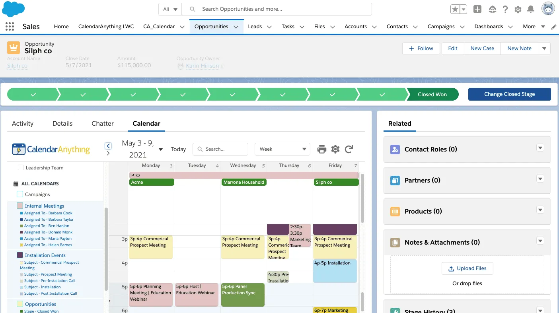Toggle the Opportunities calendar checkbox
The height and width of the screenshot is (313, 559).
(20, 304)
